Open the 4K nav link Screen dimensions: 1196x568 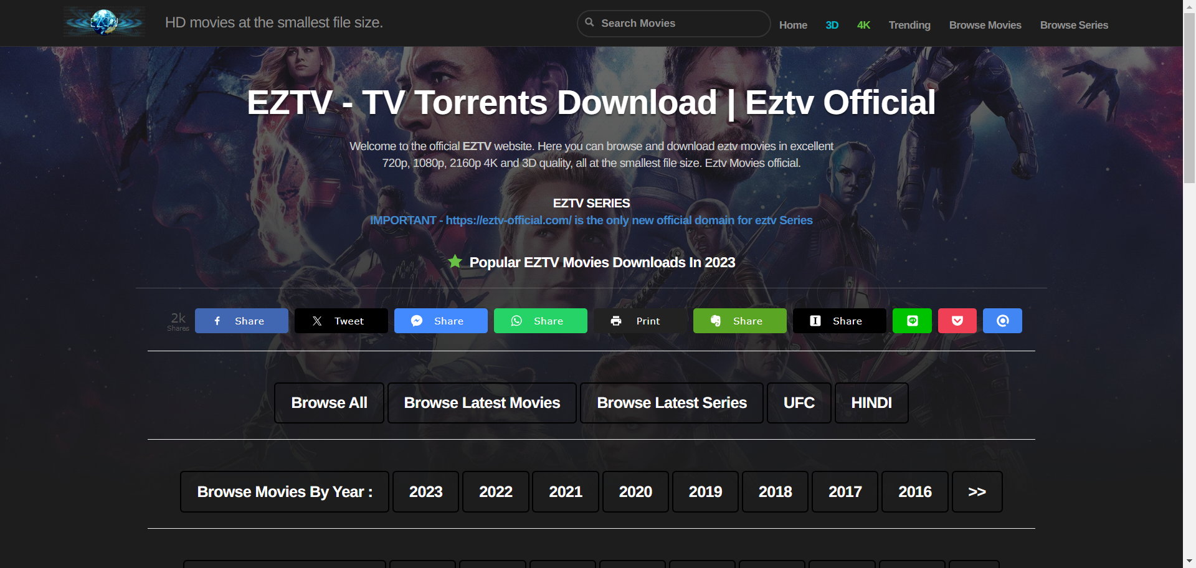(x=863, y=25)
